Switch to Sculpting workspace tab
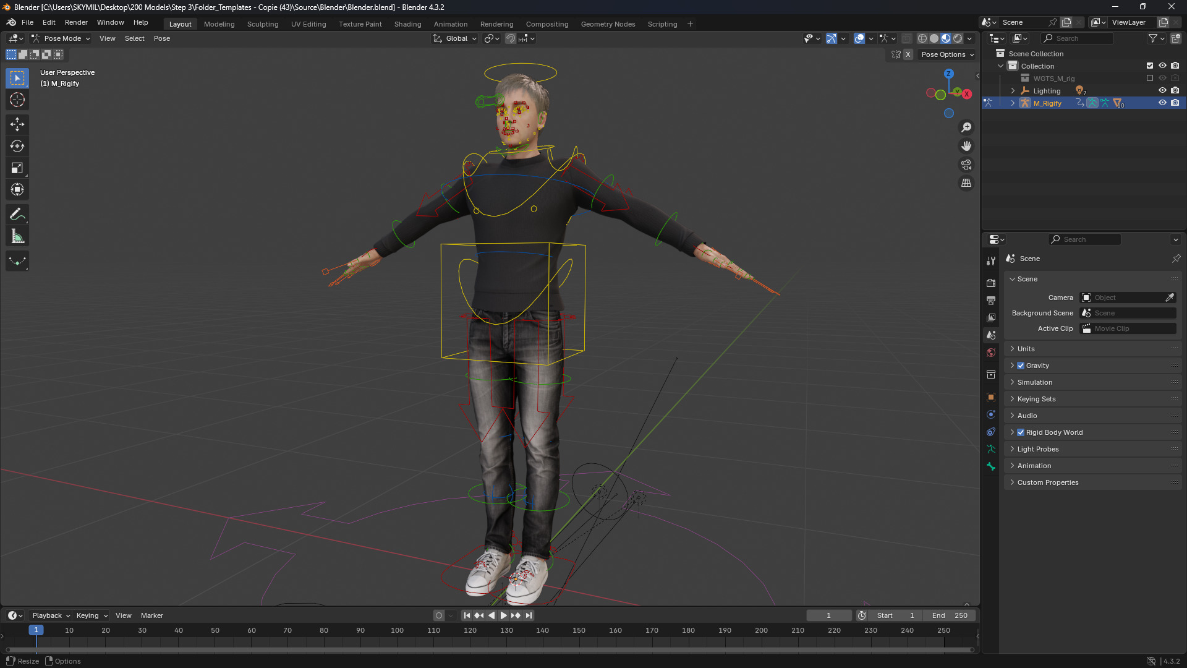Viewport: 1187px width, 668px height. (x=263, y=24)
